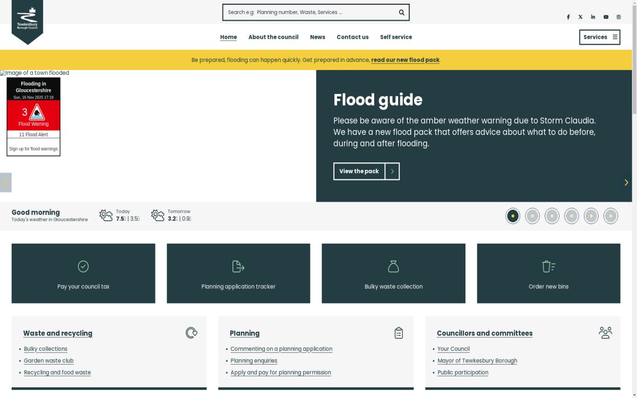Click the Planning clipboard icon
The width and height of the screenshot is (637, 398).
click(398, 332)
